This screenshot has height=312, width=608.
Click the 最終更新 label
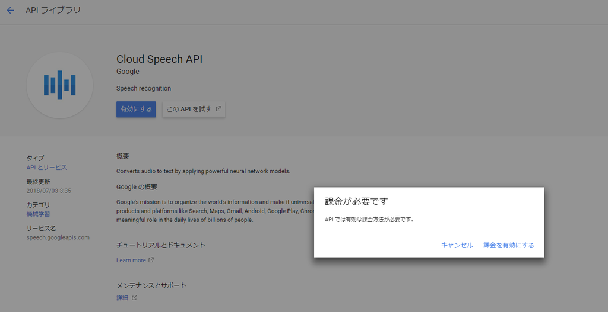38,182
